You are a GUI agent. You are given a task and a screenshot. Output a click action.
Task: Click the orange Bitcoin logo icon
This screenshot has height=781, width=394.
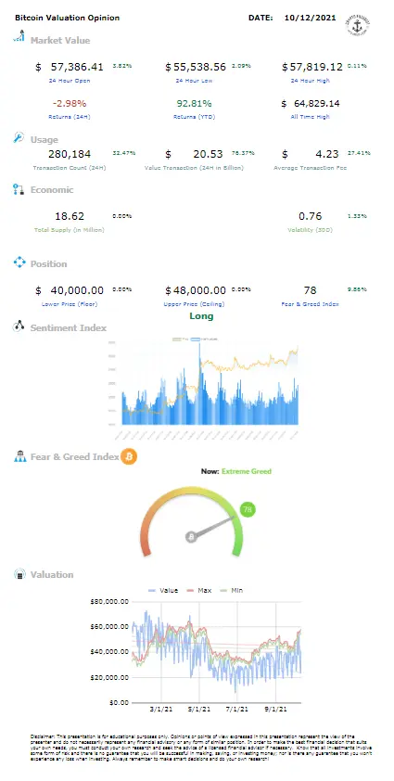pyautogui.click(x=129, y=456)
